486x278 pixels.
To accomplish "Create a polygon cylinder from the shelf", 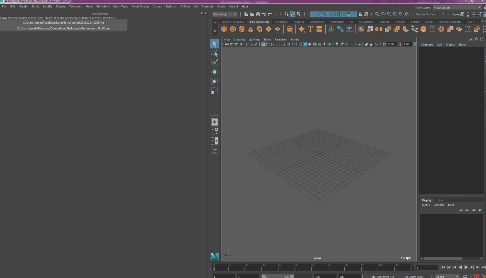I will pyautogui.click(x=242, y=29).
